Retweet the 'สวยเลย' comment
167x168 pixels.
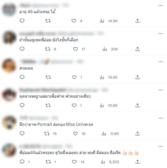(48, 77)
